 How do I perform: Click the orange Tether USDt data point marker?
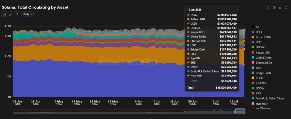(x=244, y=49)
